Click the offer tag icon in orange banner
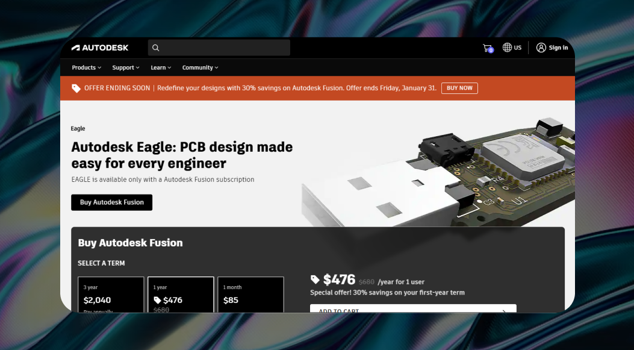The image size is (634, 350). click(x=76, y=88)
